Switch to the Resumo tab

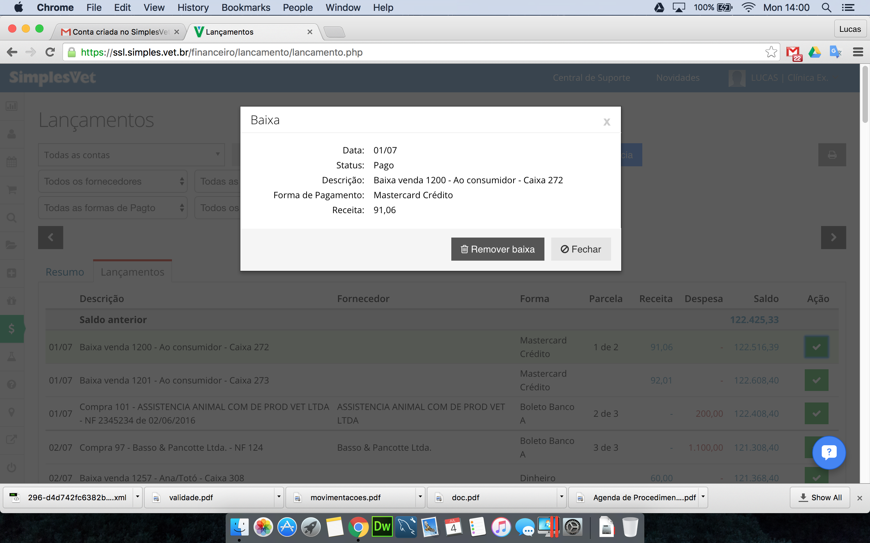65,272
